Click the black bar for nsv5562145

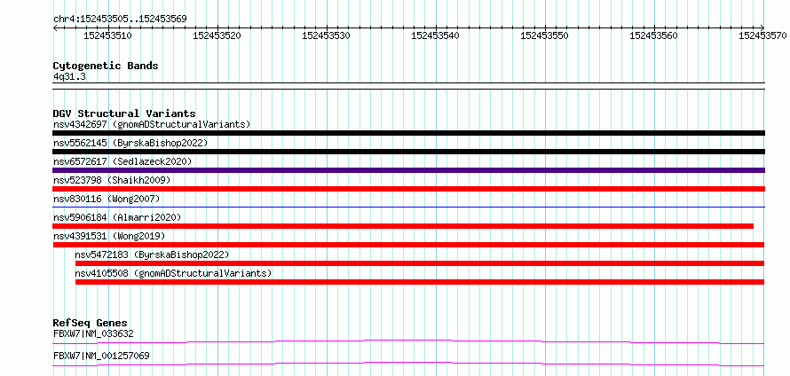tap(408, 152)
